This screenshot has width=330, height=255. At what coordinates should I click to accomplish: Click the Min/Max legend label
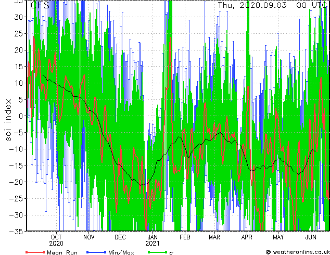[121, 252]
